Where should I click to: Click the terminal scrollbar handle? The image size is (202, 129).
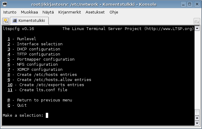(x=197, y=112)
